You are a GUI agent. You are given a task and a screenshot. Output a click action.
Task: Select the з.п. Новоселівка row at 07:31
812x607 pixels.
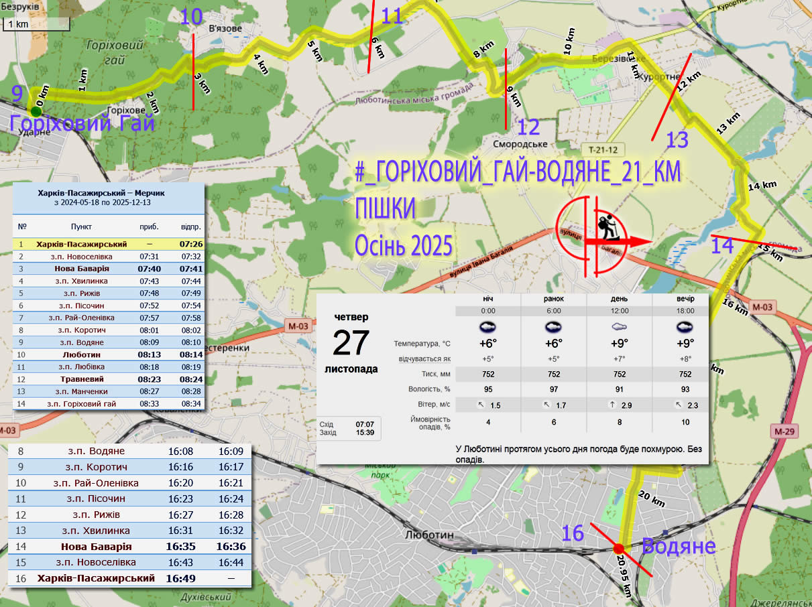[109, 257]
